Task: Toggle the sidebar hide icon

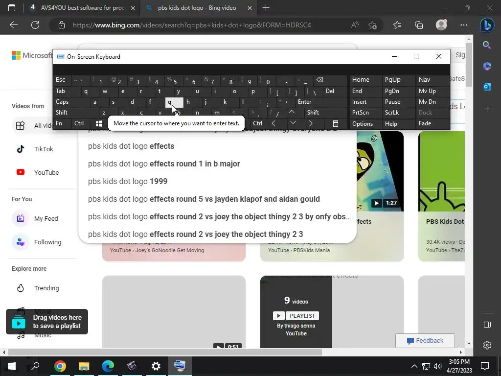Action: (487, 325)
